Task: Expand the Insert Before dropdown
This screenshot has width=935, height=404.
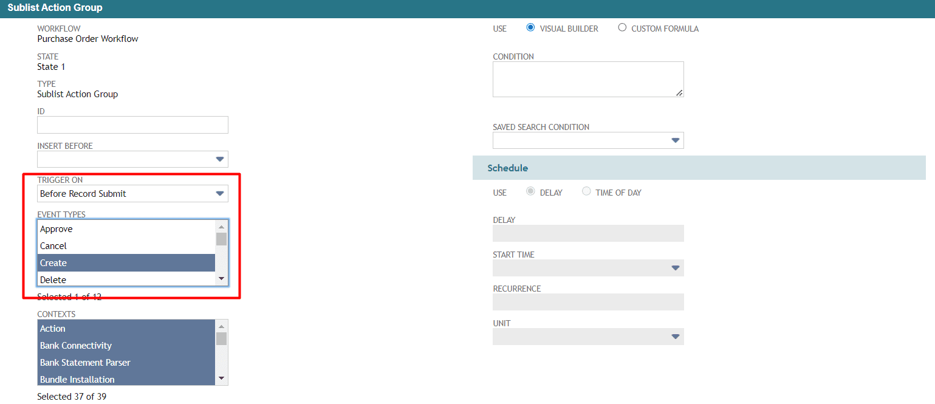Action: click(x=132, y=159)
